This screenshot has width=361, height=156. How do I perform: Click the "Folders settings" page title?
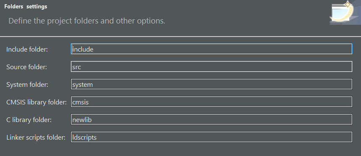(26, 7)
